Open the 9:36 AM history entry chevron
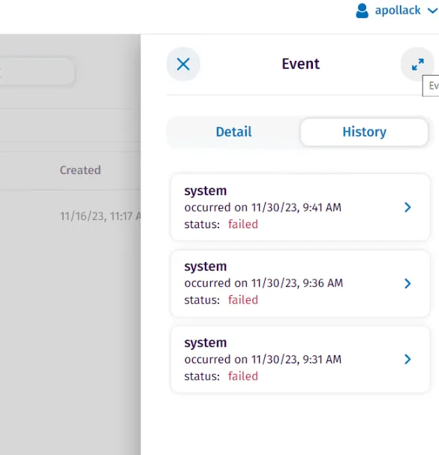This screenshot has width=439, height=455. [407, 283]
